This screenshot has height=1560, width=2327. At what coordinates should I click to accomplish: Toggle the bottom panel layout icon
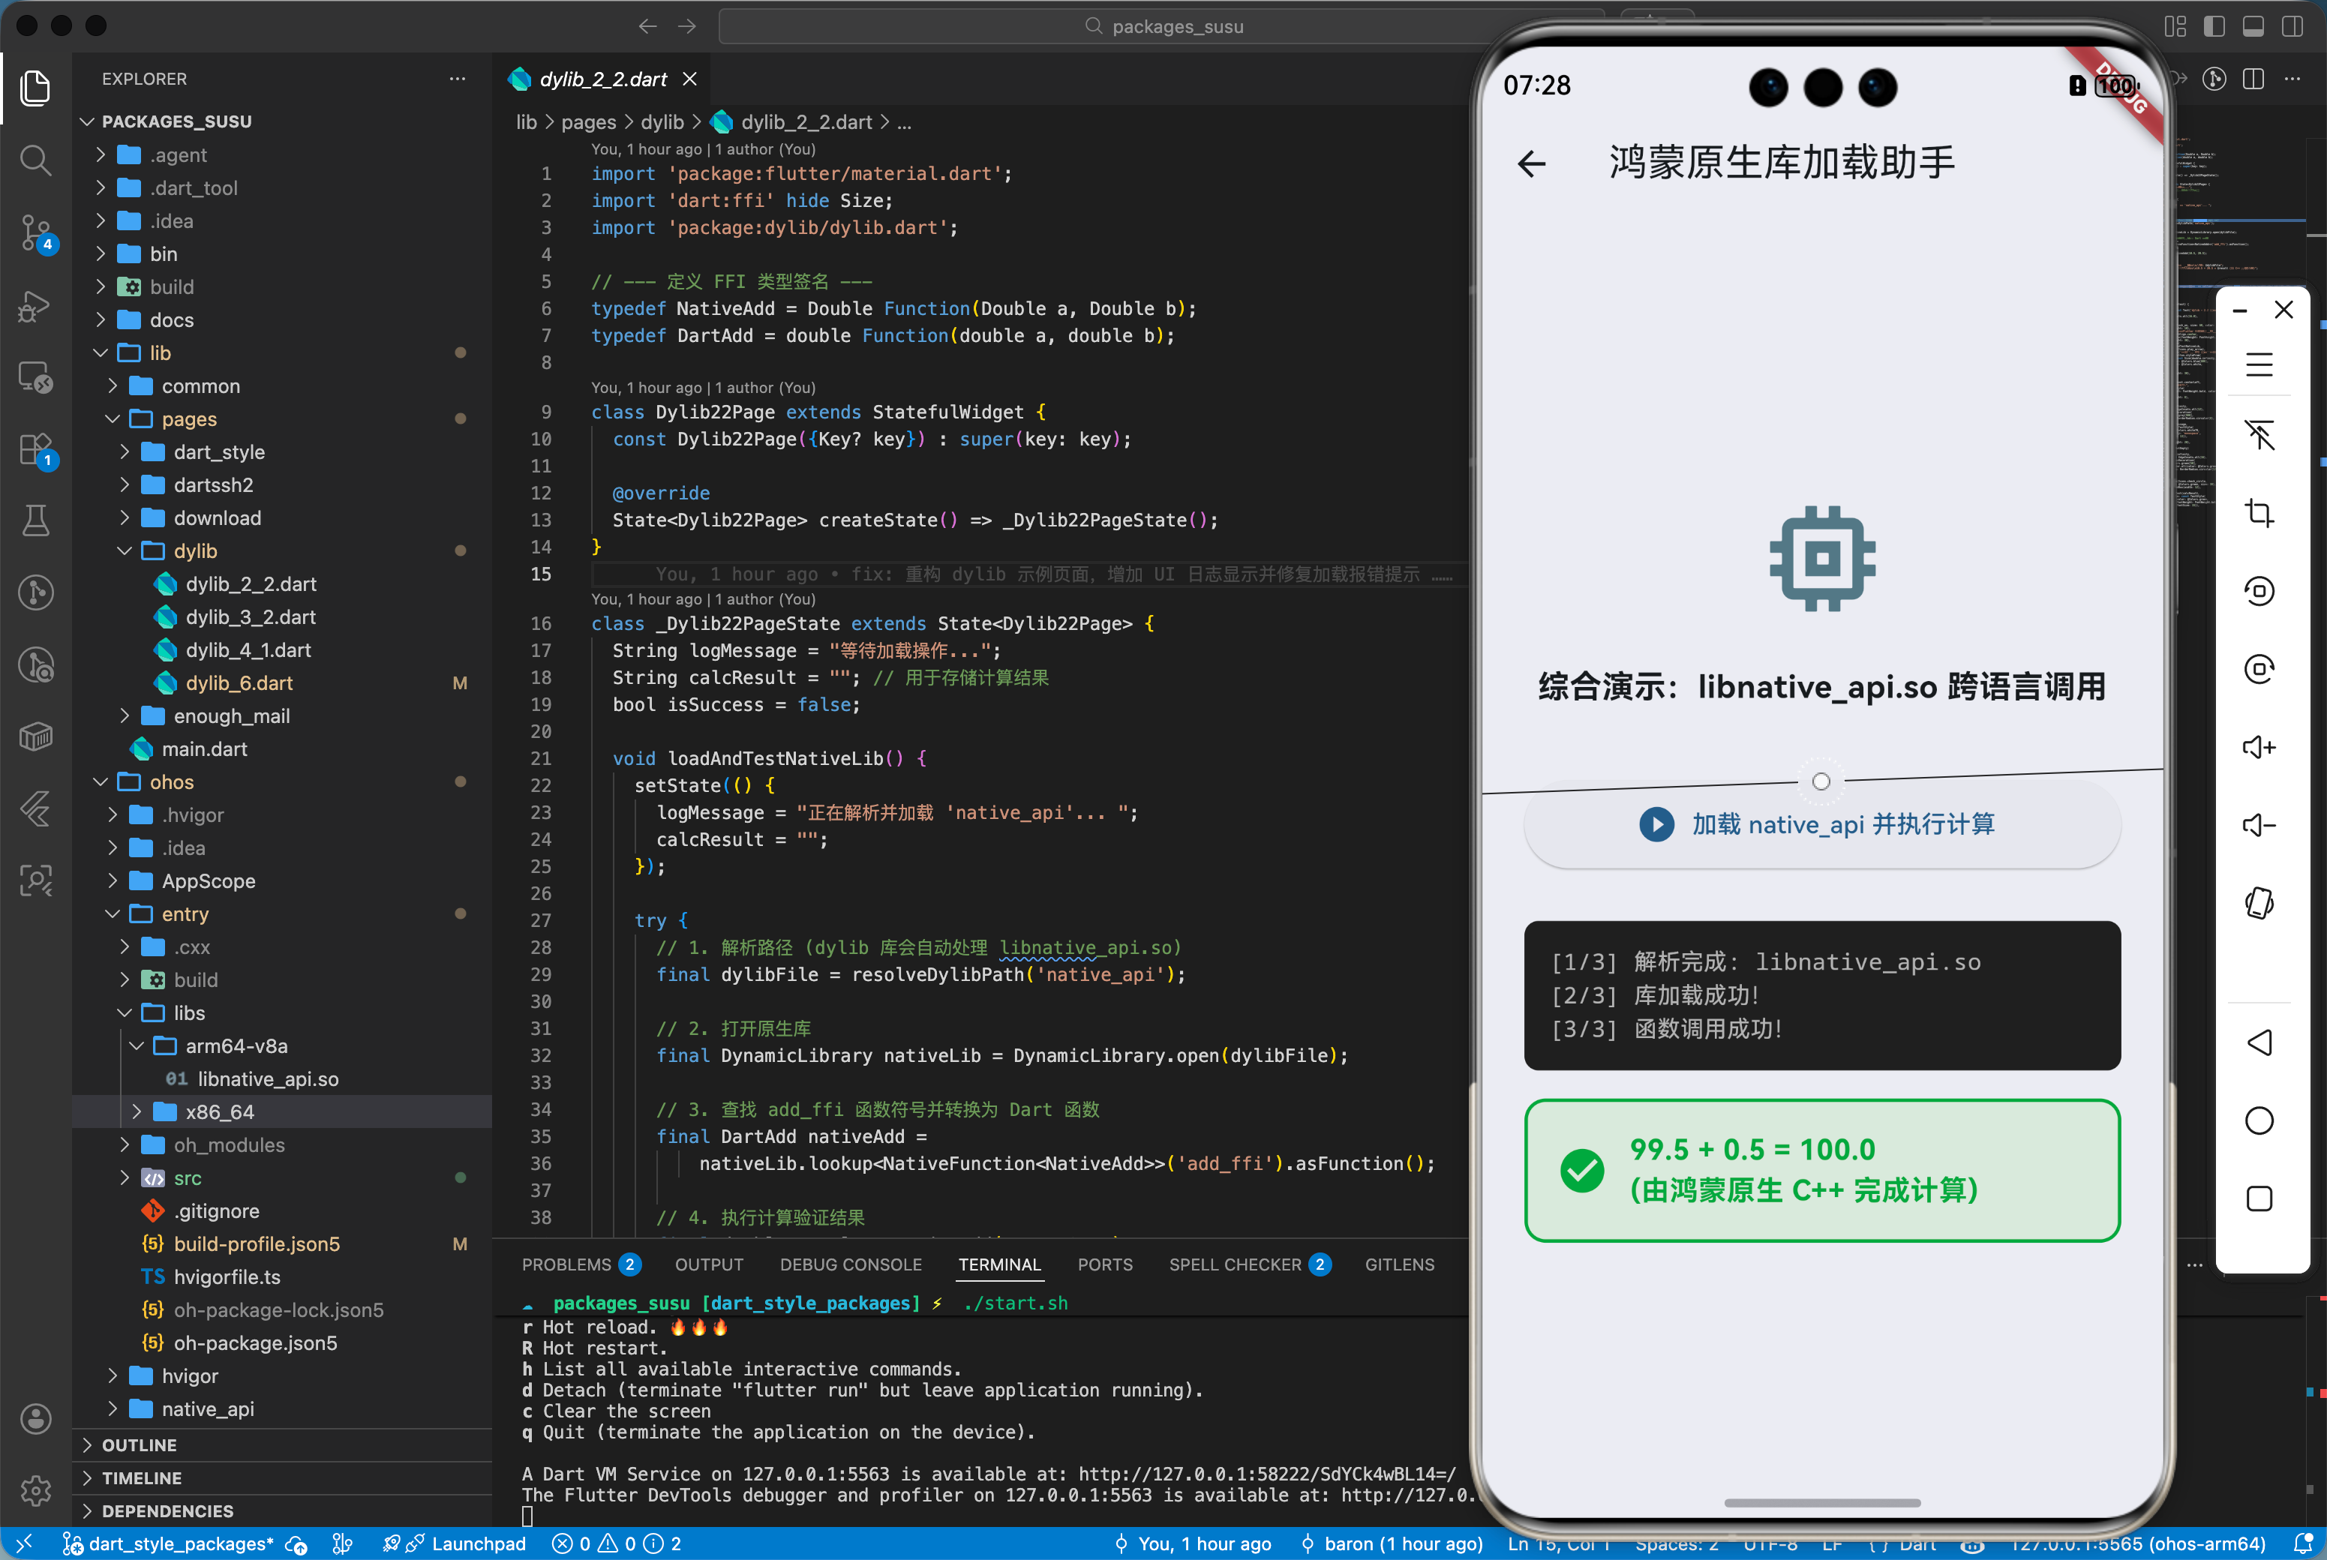point(2253,27)
